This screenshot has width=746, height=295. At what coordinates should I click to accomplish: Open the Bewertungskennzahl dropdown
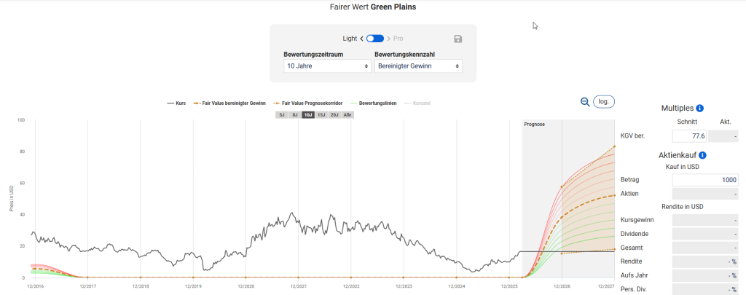(x=418, y=66)
